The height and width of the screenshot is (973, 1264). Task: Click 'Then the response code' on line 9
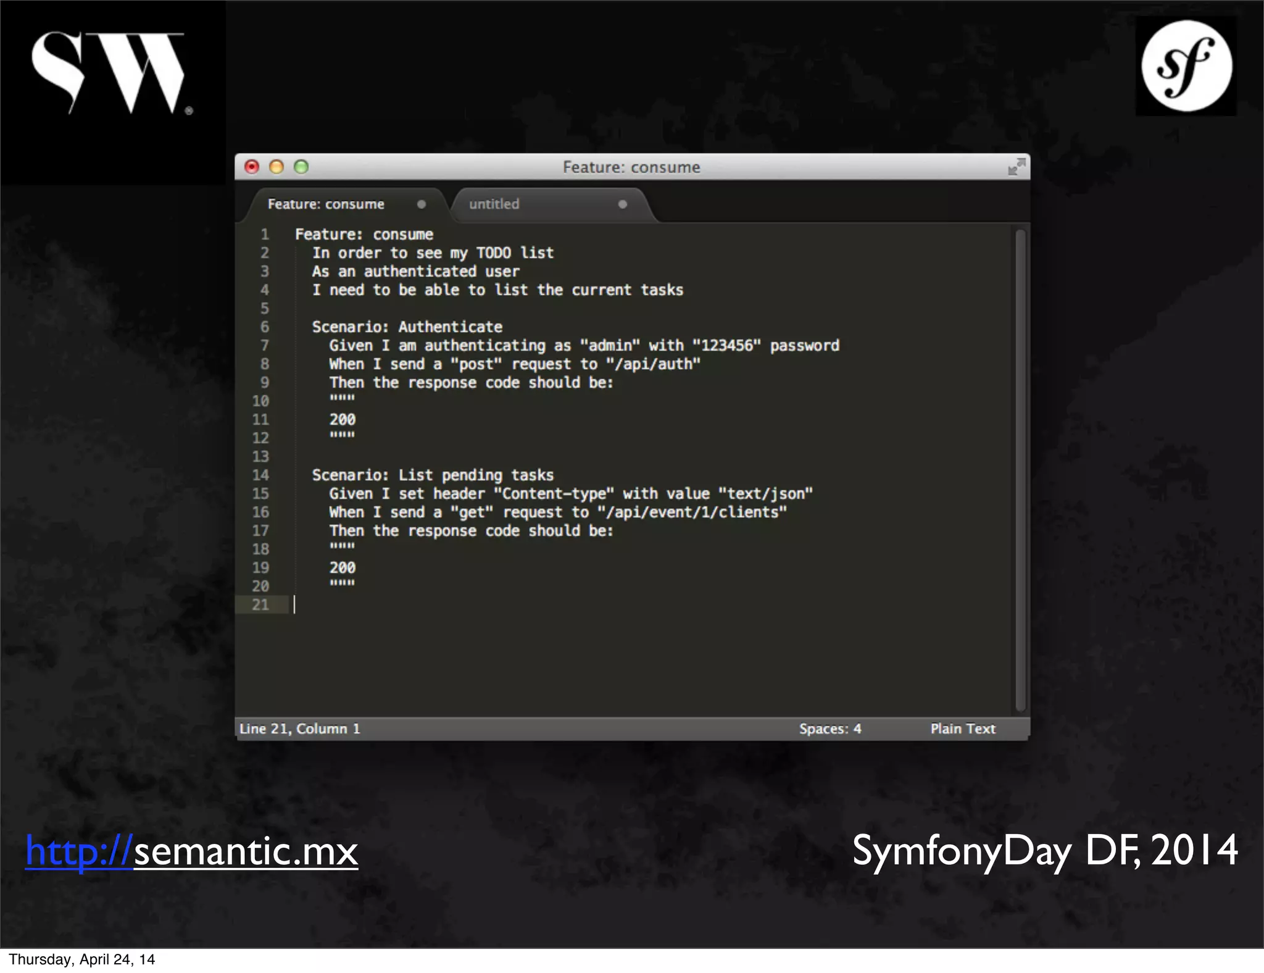pos(472,383)
